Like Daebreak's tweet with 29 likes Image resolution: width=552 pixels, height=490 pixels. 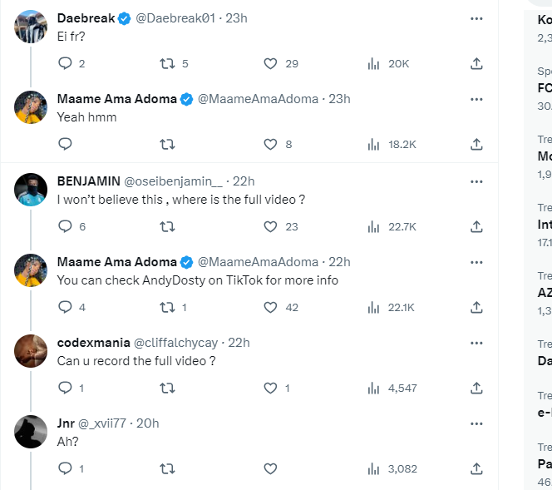[x=270, y=63]
